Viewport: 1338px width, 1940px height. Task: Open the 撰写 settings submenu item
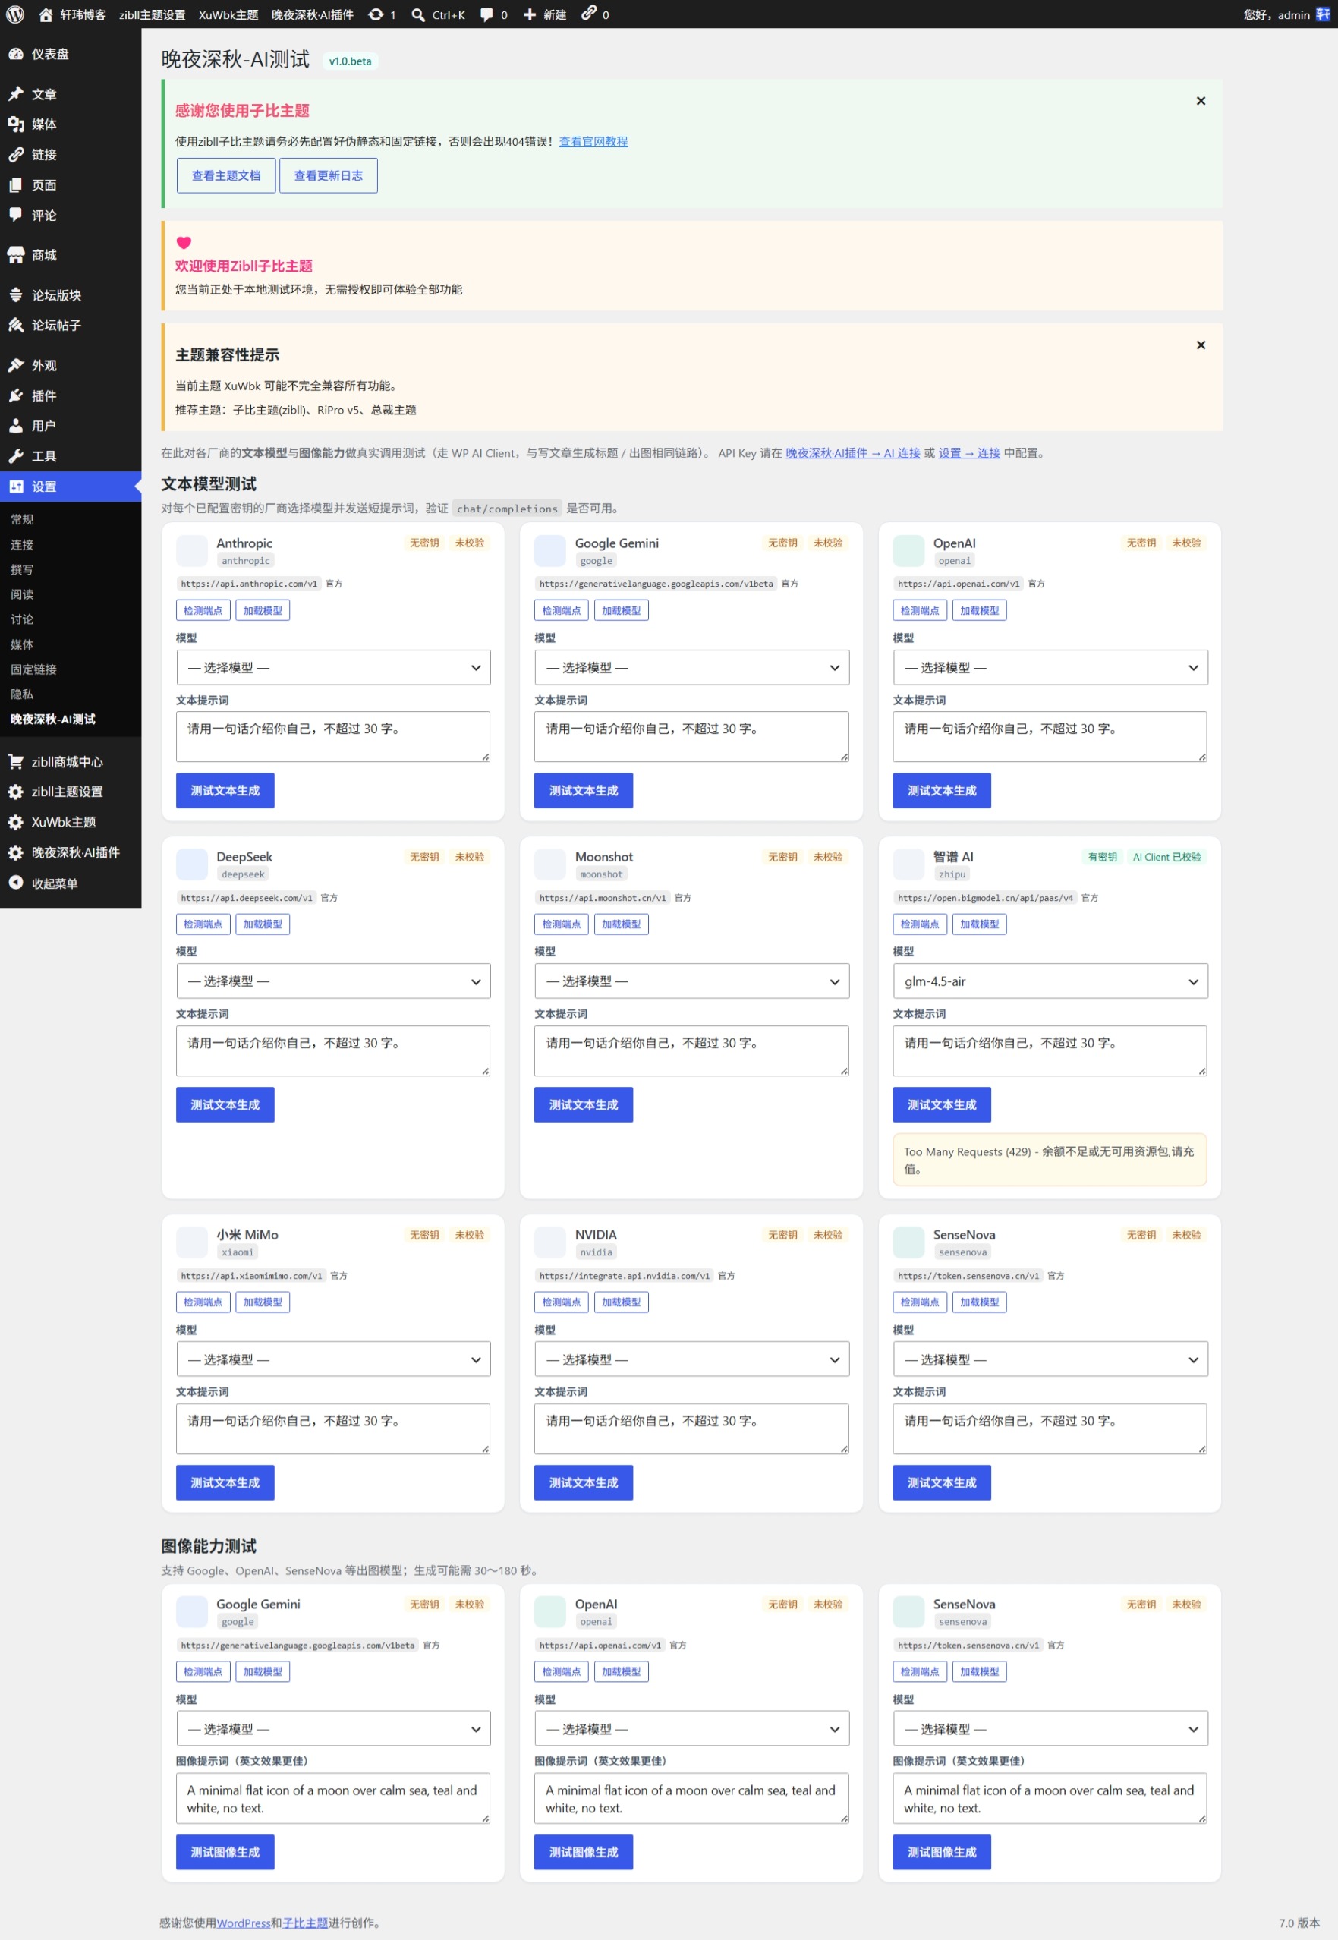tap(22, 569)
